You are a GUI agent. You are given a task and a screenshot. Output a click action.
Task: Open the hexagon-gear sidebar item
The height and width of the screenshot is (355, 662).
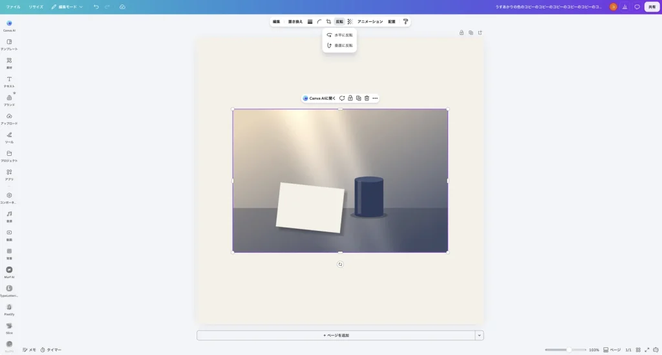point(9,198)
